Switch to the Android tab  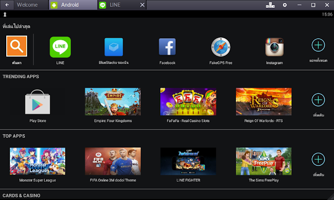[73, 5]
